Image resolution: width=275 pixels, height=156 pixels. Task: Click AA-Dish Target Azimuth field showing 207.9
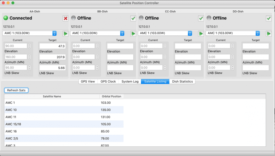point(53,57)
